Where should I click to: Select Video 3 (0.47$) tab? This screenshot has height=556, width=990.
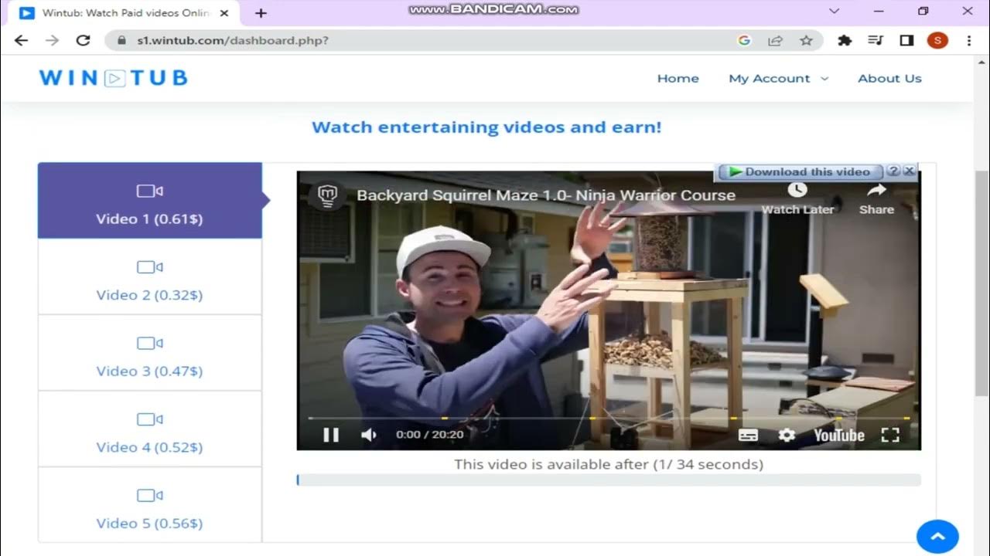point(150,353)
